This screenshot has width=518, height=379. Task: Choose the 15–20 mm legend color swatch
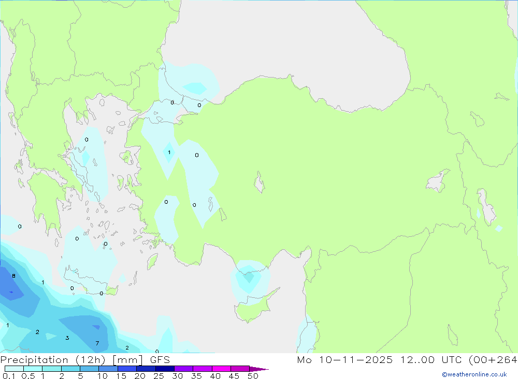[127, 369]
